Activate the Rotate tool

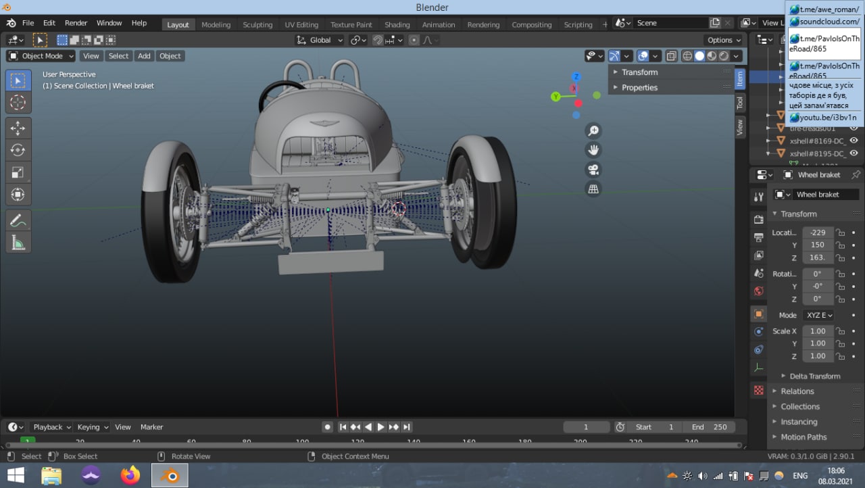[18, 150]
